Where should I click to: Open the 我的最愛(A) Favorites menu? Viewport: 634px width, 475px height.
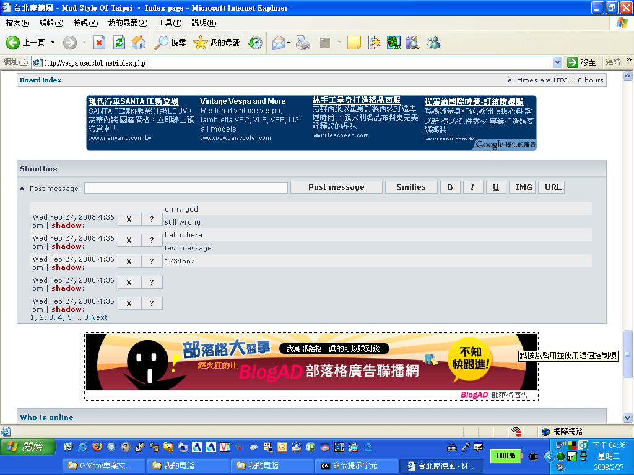128,23
